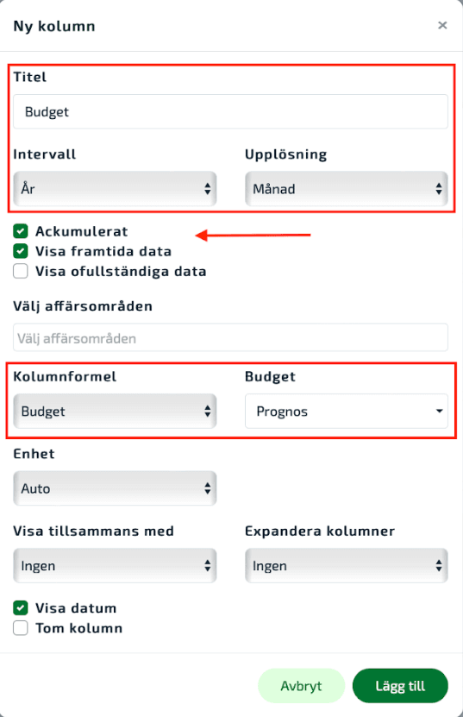The image size is (463, 717).
Task: Enable the Tom kolumn checkbox
Action: click(x=21, y=628)
